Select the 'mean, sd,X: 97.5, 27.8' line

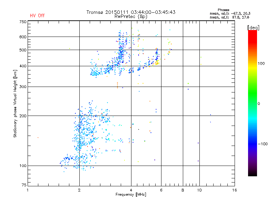(x=229, y=17)
